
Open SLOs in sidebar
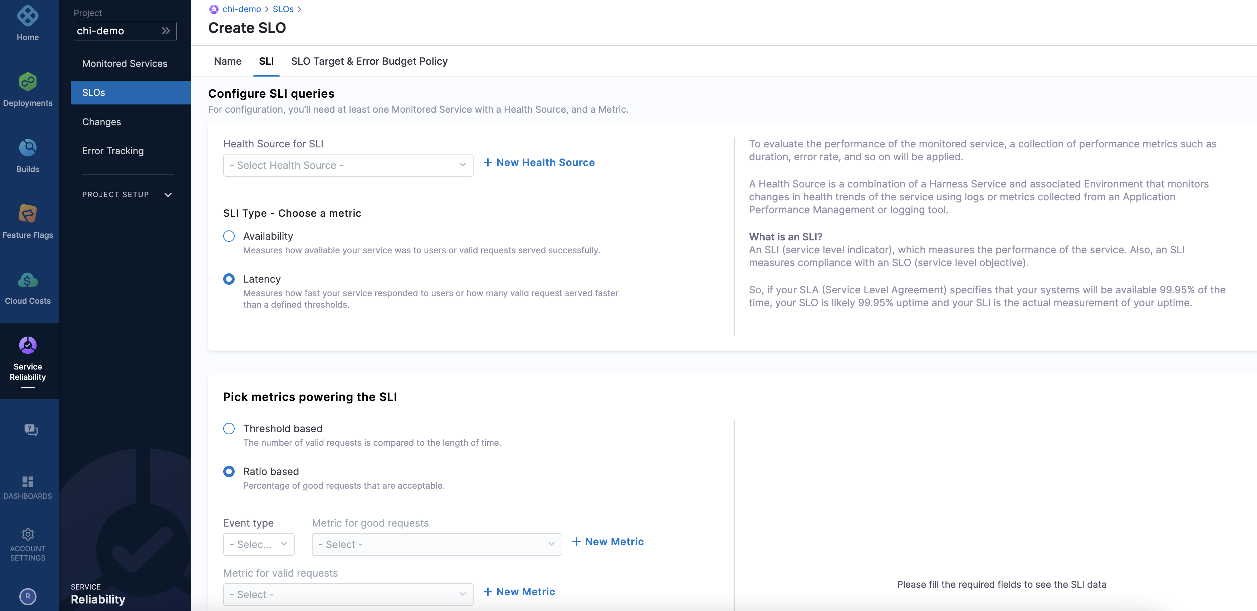[x=131, y=93]
